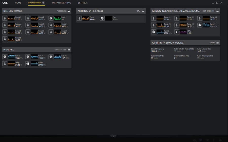The width and height of the screenshot is (228, 142).
Task: Click the Core #8 thermometer icon
Action: click(x=5, y=39)
